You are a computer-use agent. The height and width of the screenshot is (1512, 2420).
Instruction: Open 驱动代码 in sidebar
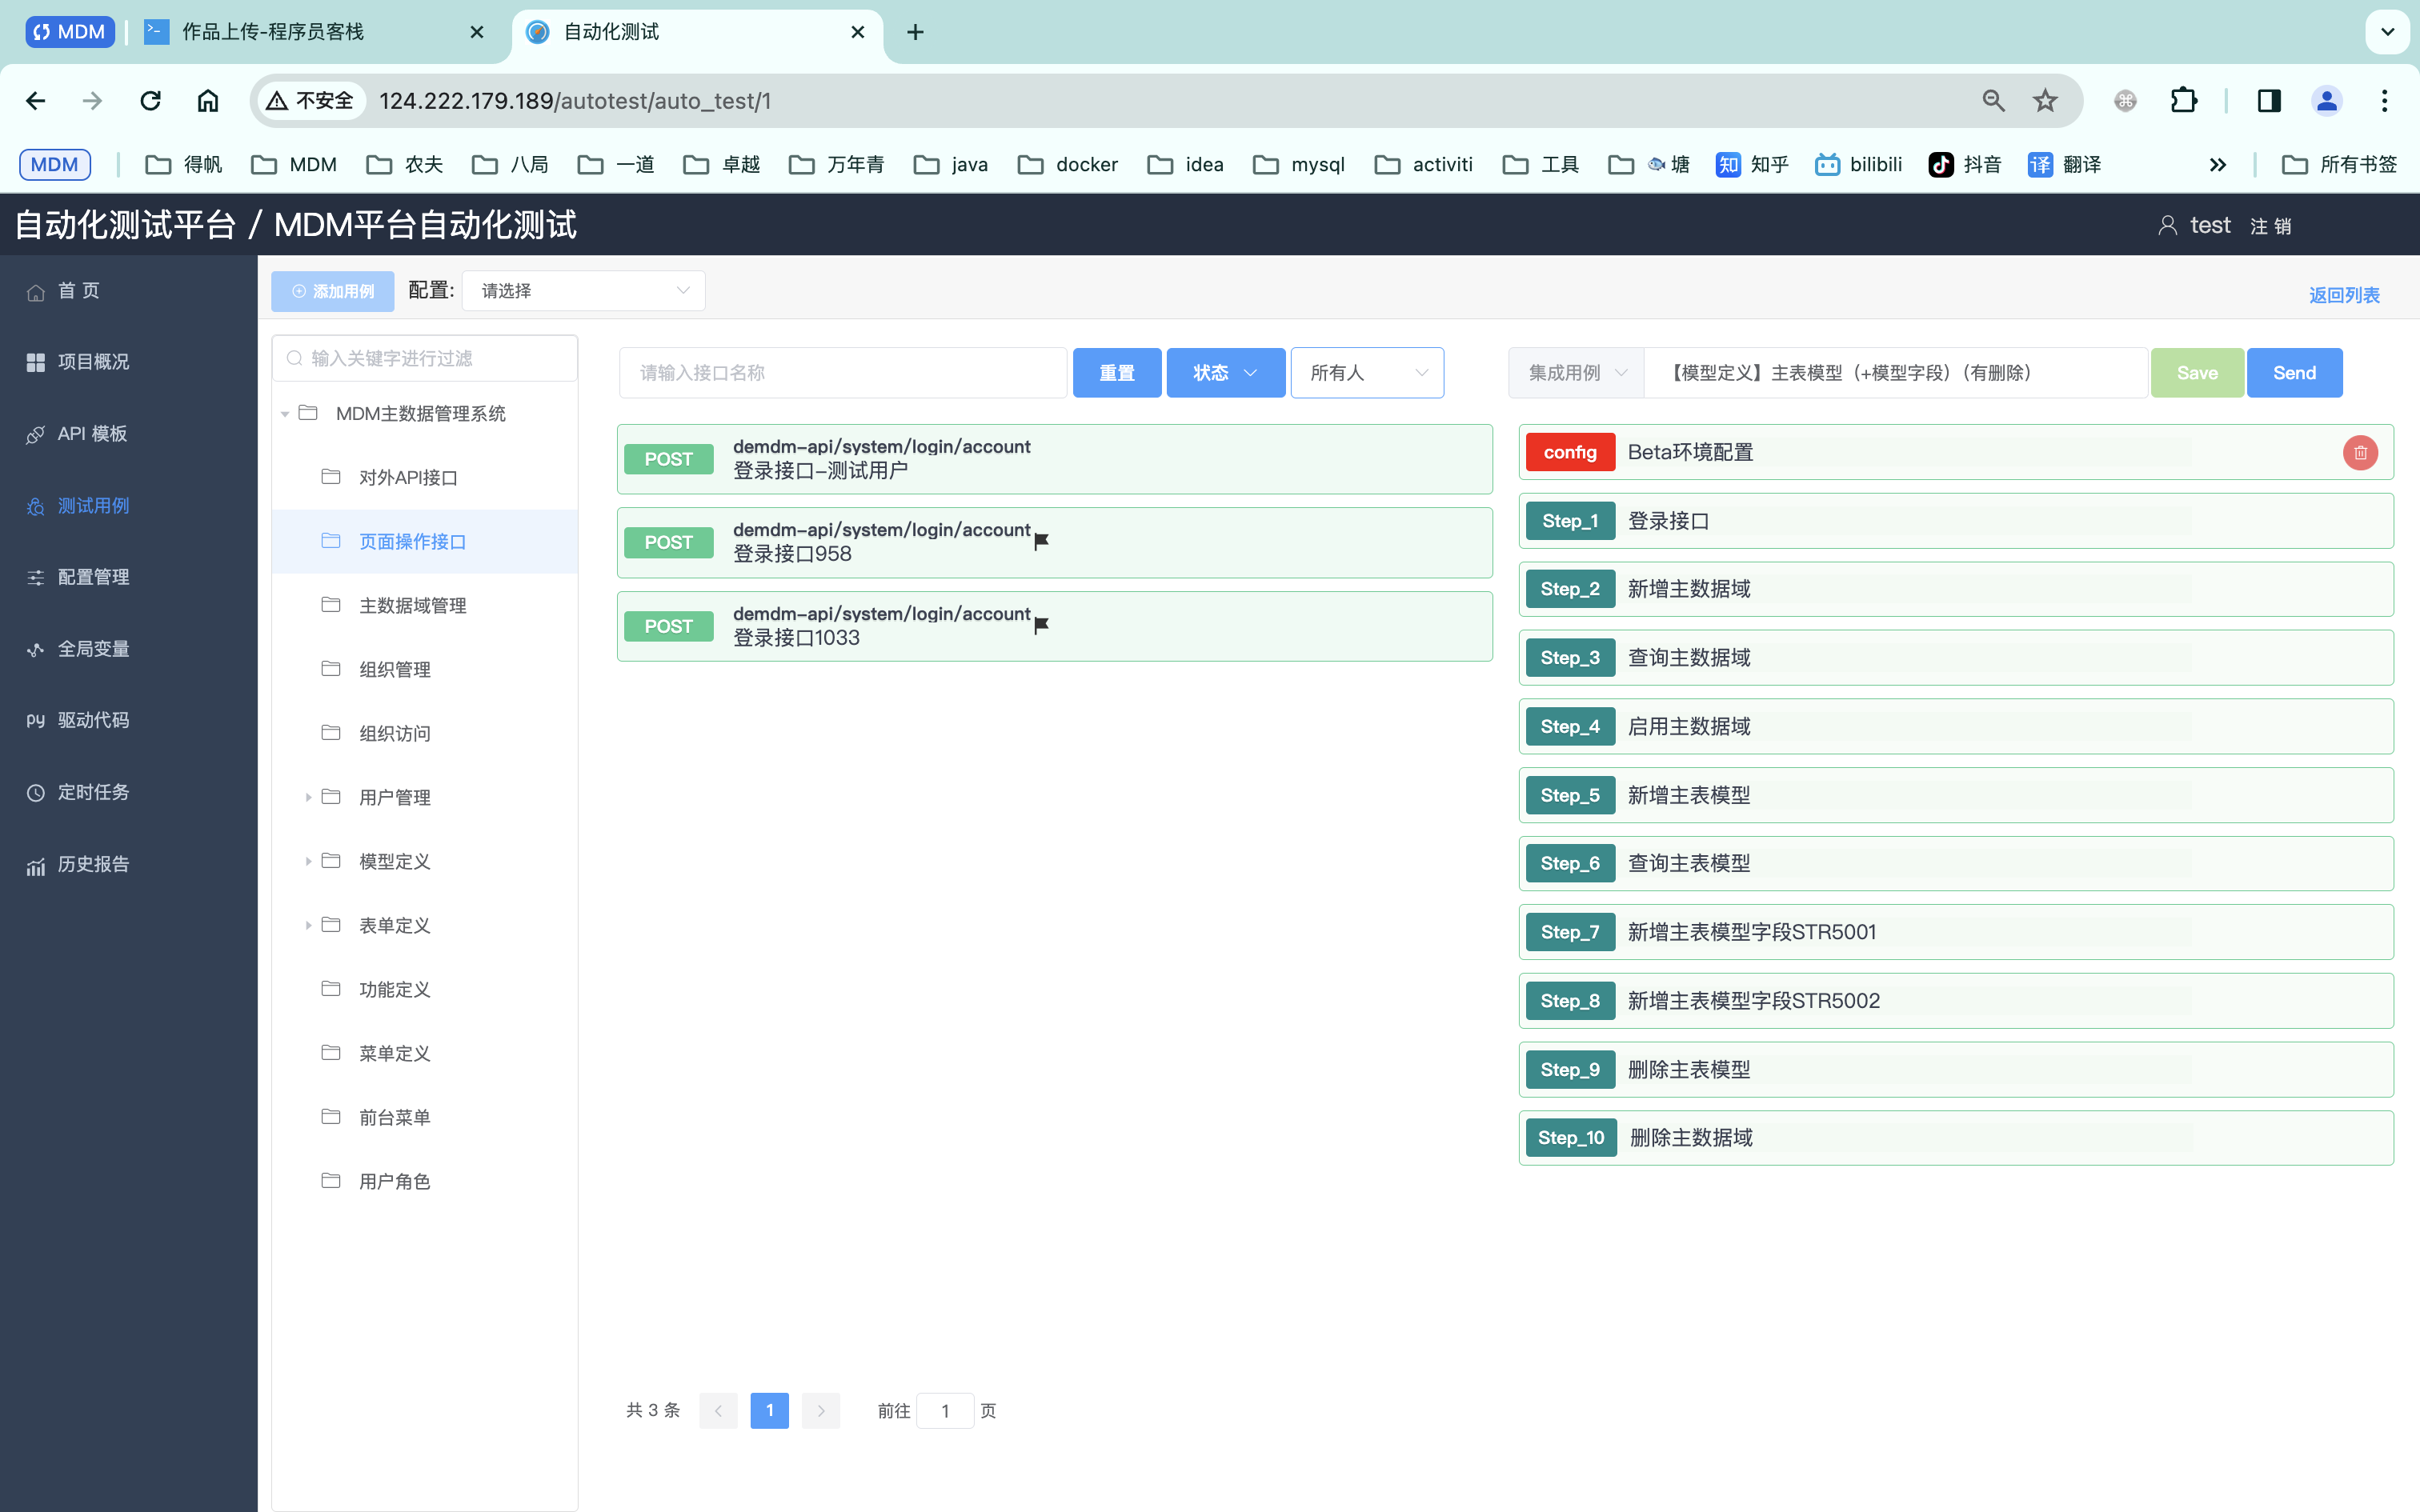(128, 720)
